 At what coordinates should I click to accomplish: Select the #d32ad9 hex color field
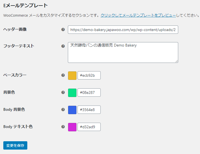point(89,127)
